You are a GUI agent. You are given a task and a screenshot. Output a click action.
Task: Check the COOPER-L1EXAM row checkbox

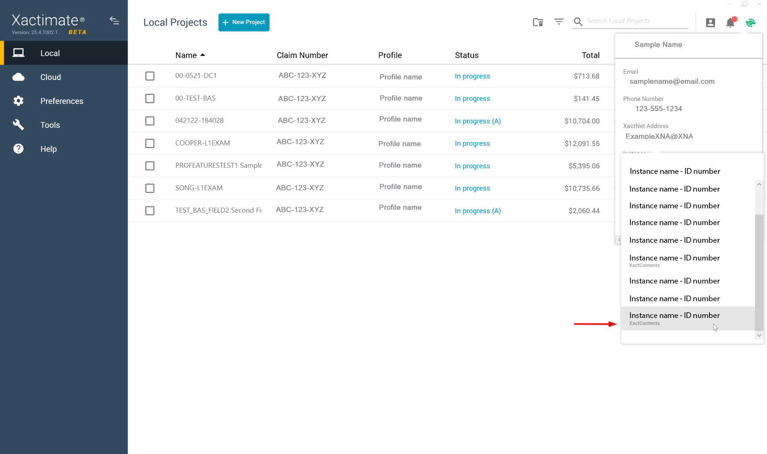coord(150,143)
